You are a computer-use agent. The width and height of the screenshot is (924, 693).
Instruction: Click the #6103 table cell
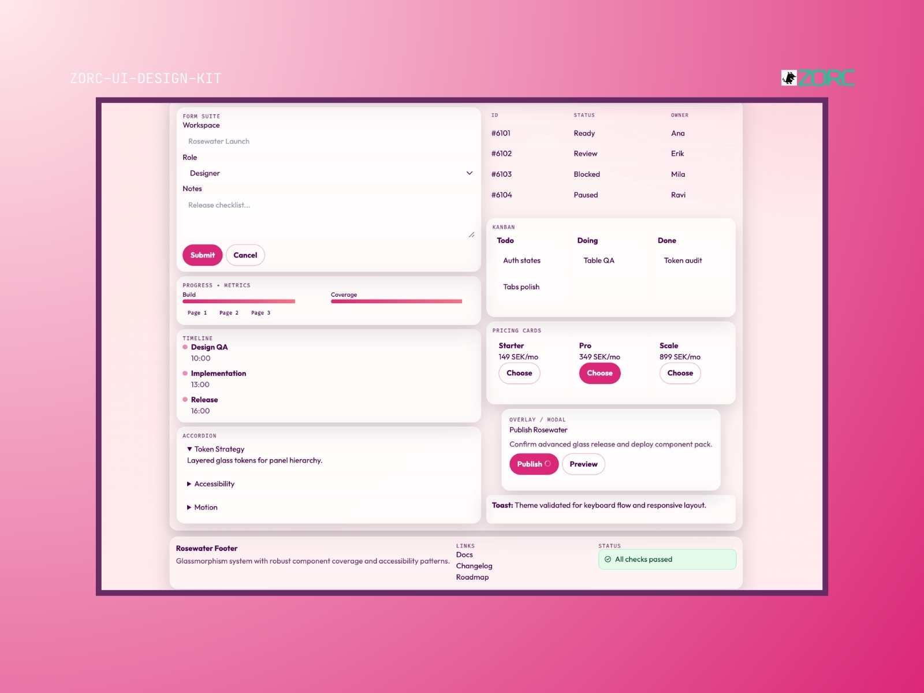pos(501,174)
